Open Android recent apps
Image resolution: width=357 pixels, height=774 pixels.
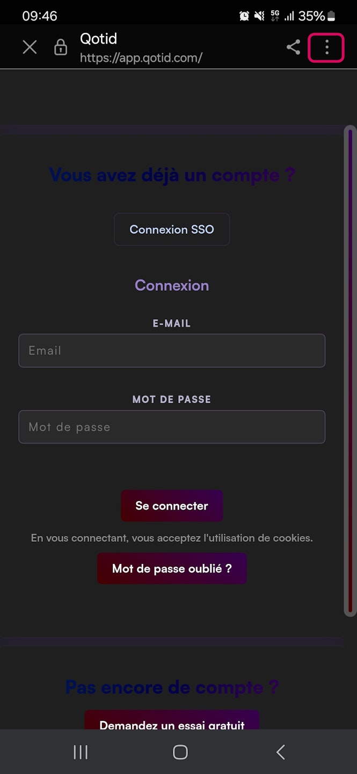81,752
